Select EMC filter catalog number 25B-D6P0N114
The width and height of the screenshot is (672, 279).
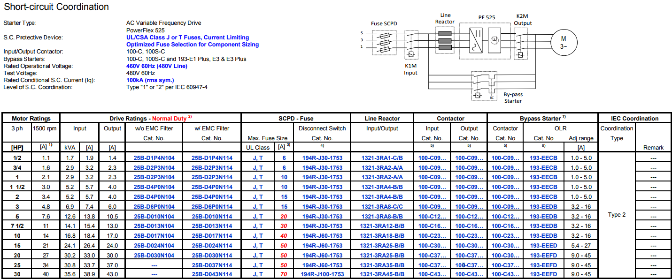pos(212,207)
